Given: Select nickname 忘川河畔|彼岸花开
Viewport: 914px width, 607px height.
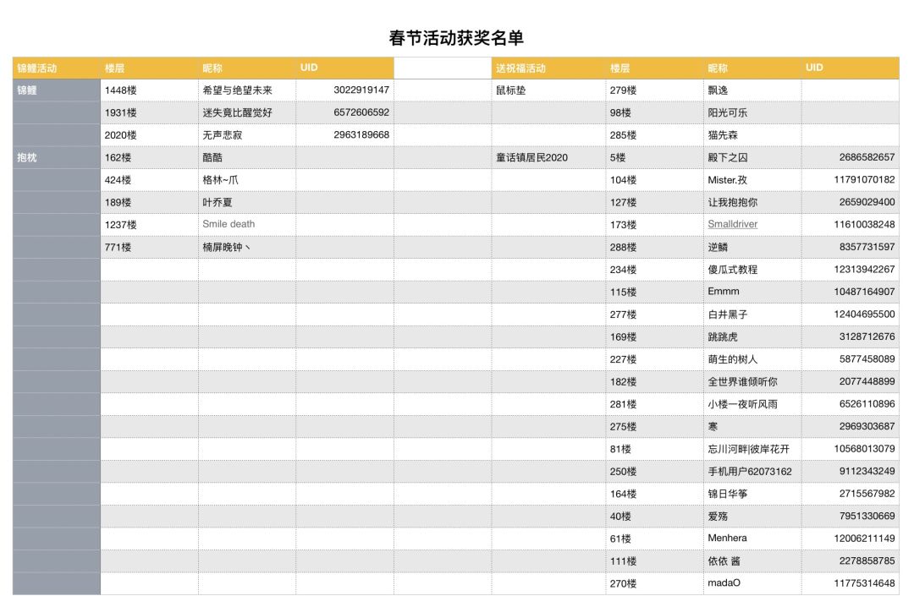Looking at the screenshot, I should tap(748, 449).
